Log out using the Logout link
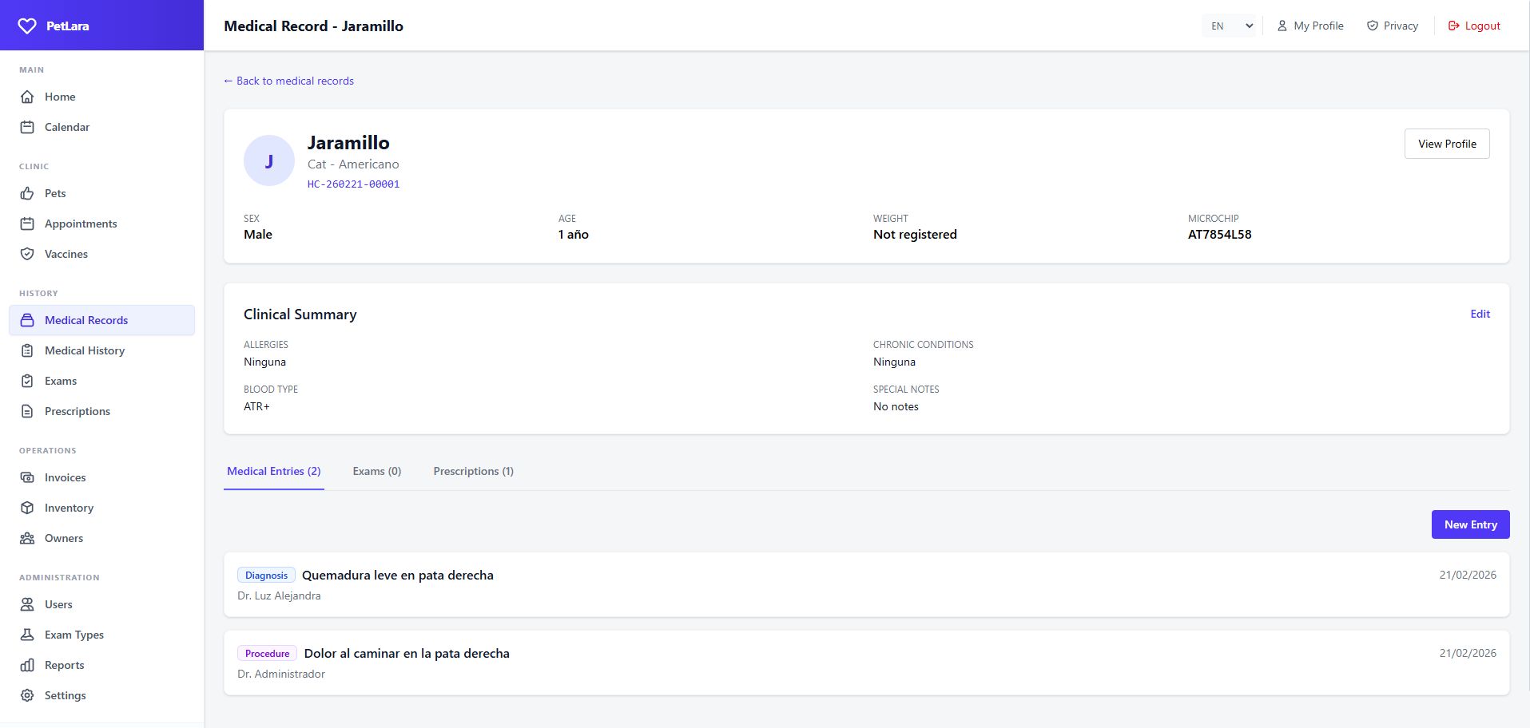Viewport: 1530px width, 728px height. [x=1474, y=26]
